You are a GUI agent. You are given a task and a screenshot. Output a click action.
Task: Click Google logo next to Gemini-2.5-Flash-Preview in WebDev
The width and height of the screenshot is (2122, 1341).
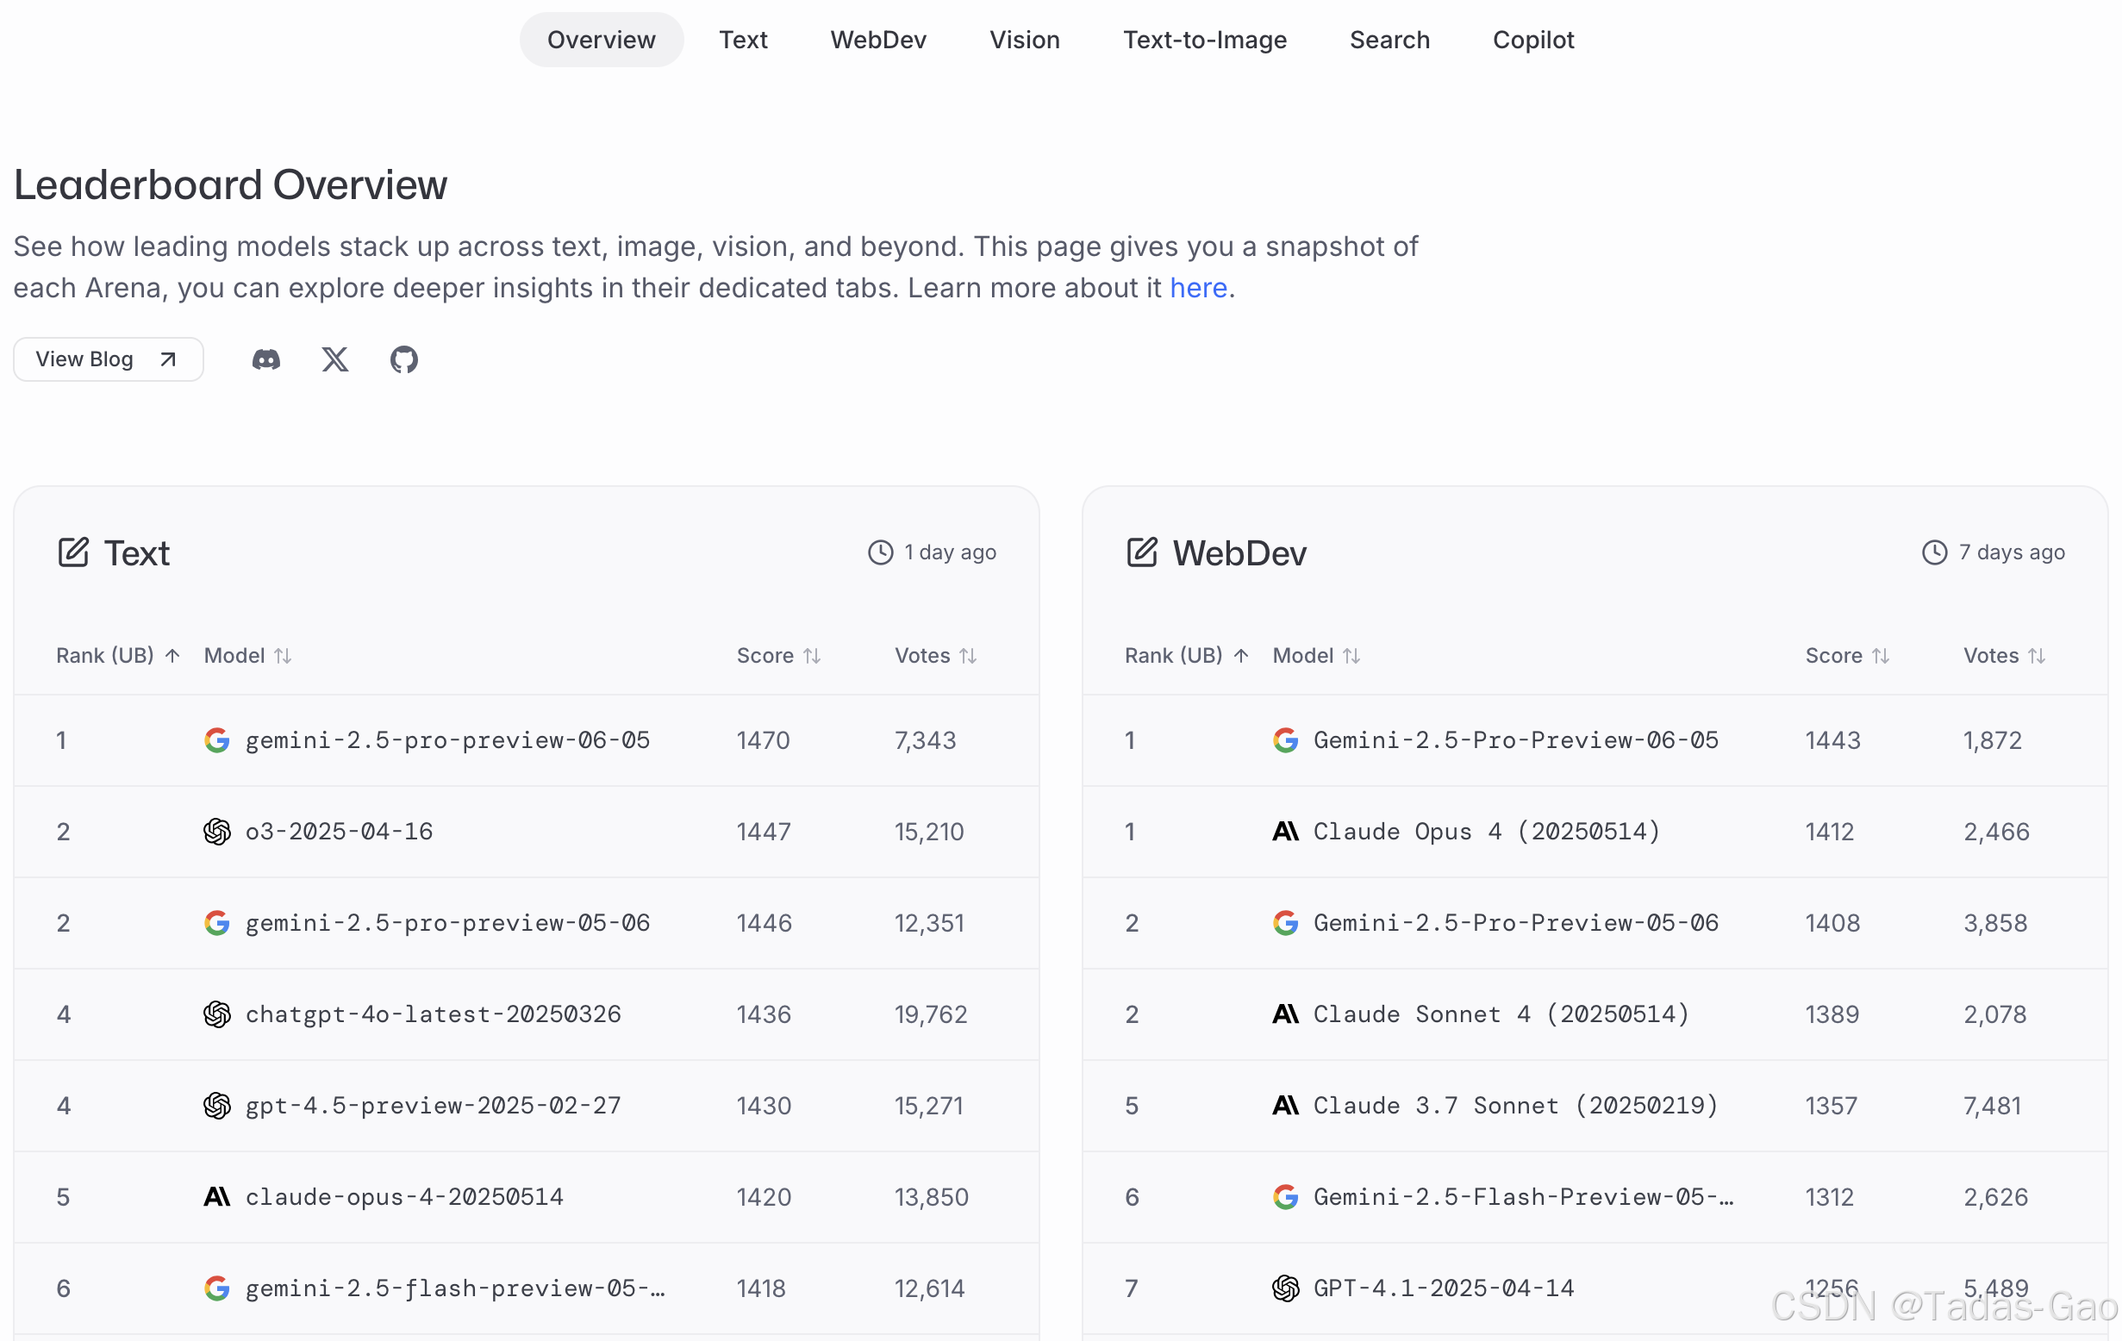click(x=1286, y=1197)
